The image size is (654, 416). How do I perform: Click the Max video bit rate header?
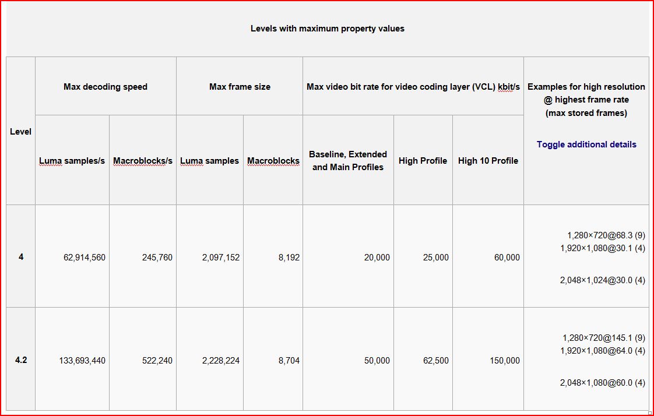point(413,87)
